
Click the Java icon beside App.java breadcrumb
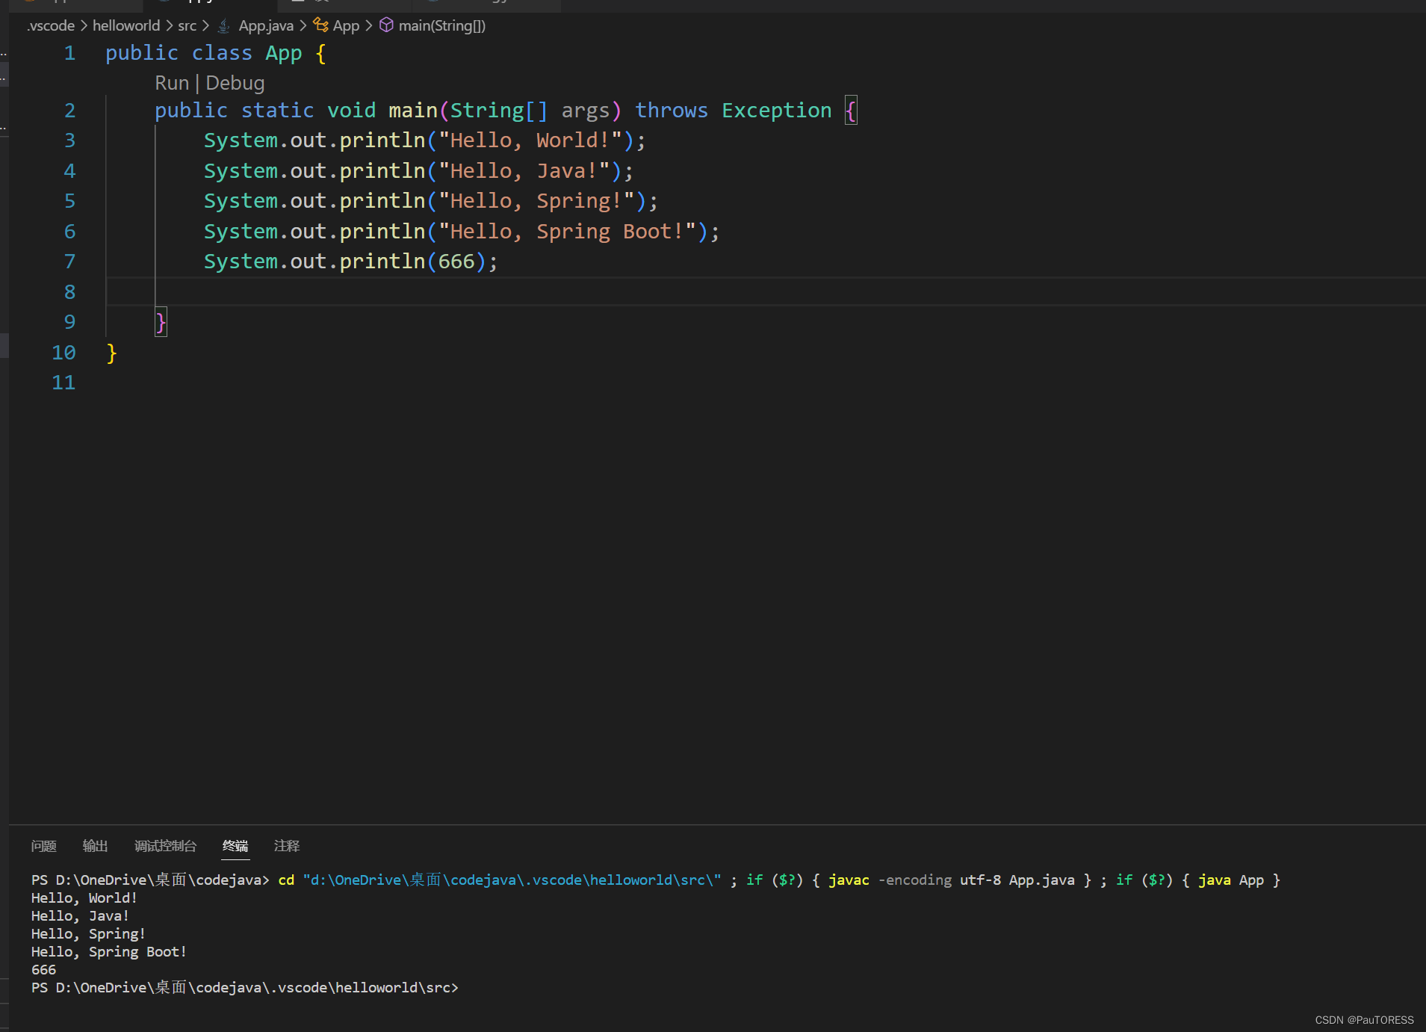coord(223,25)
